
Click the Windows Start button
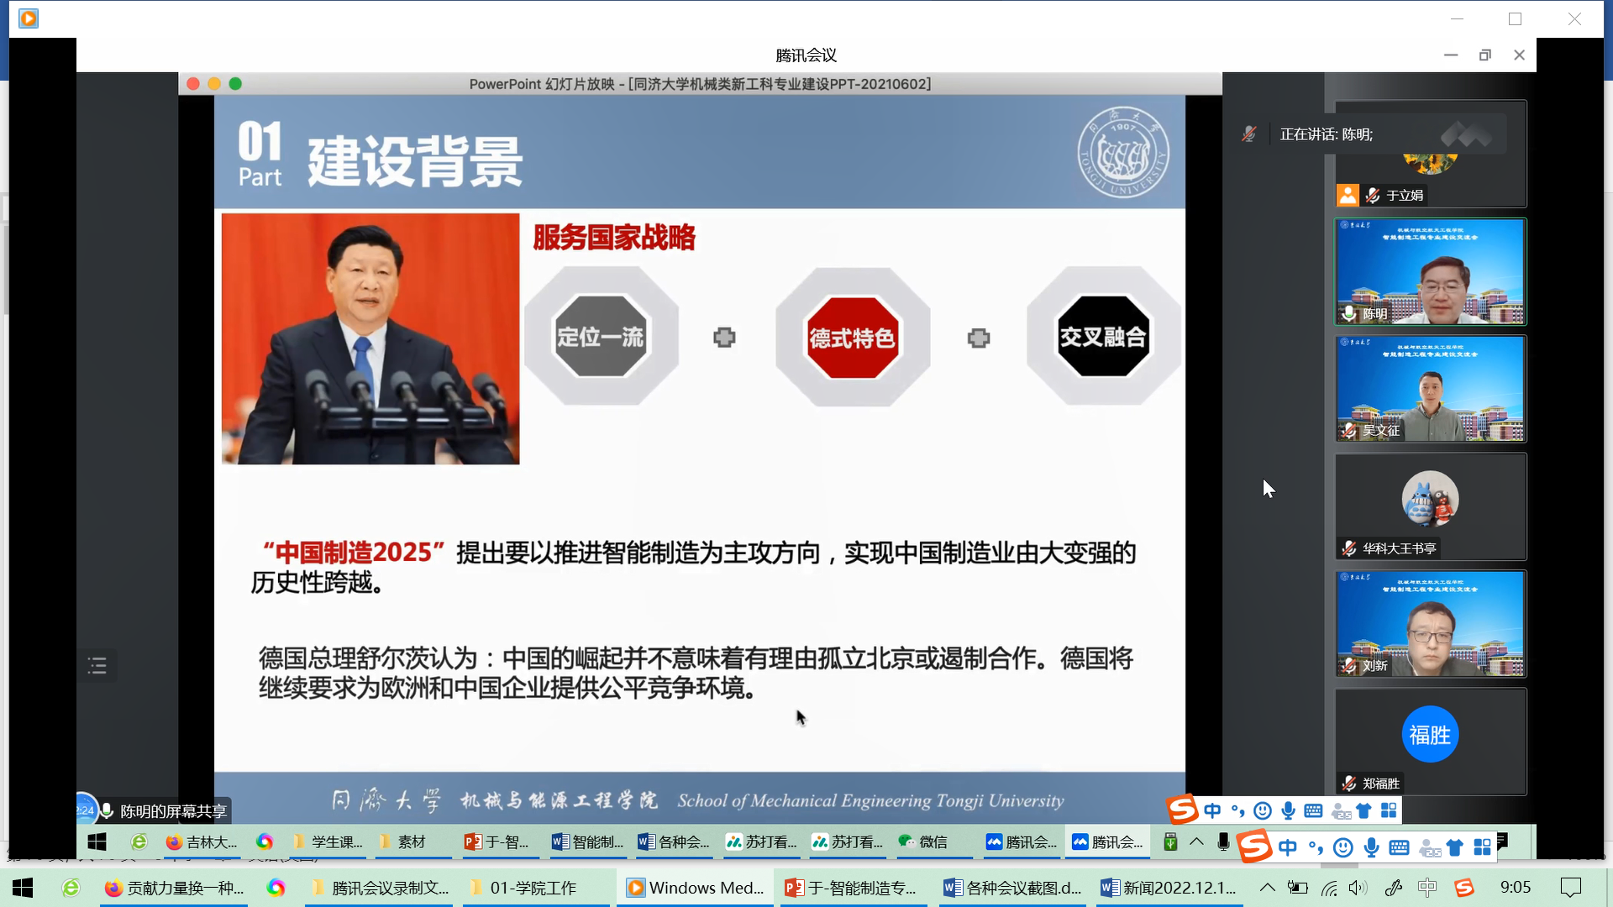tap(23, 888)
